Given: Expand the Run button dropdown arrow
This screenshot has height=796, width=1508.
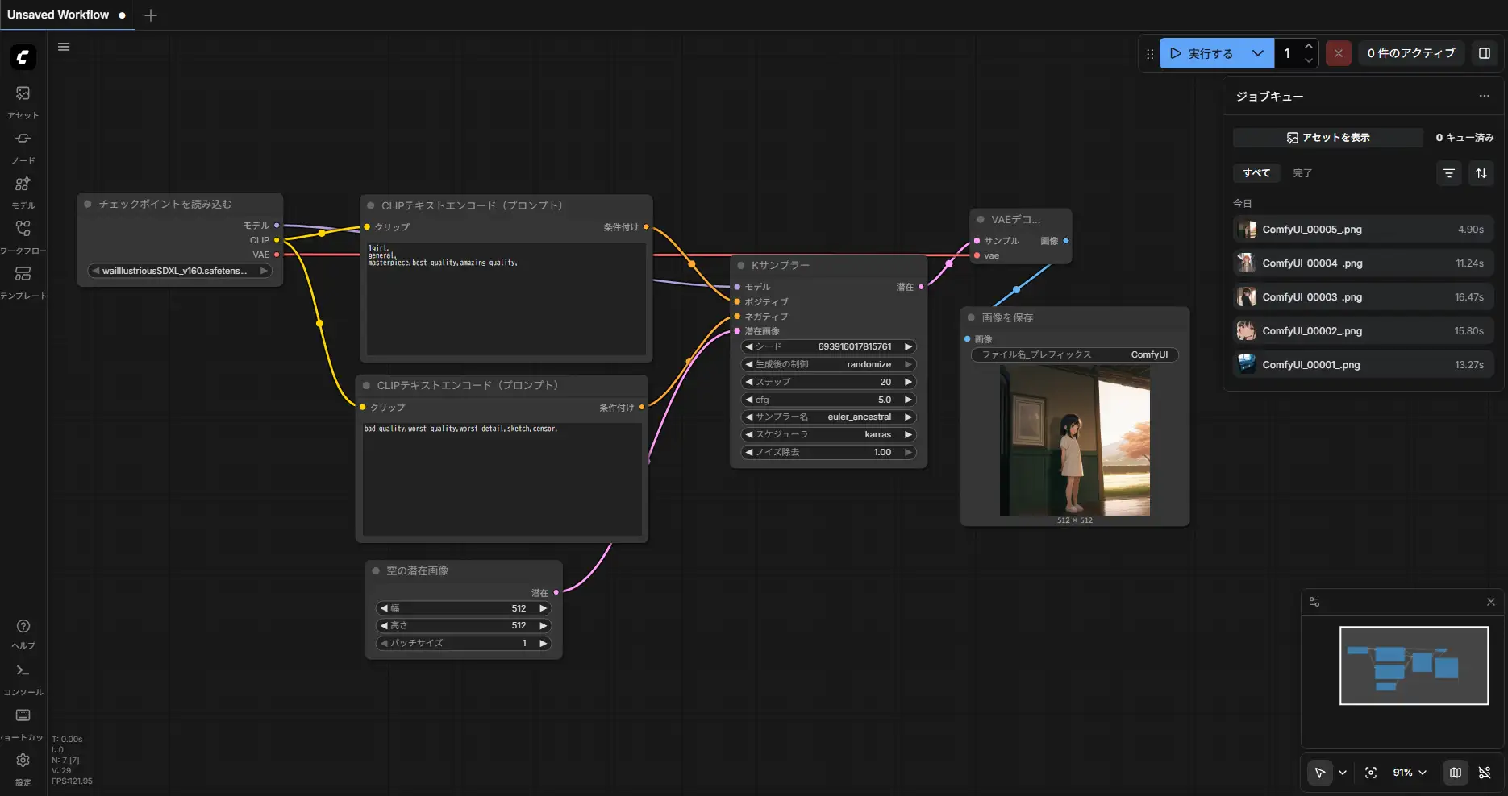Looking at the screenshot, I should (1258, 53).
